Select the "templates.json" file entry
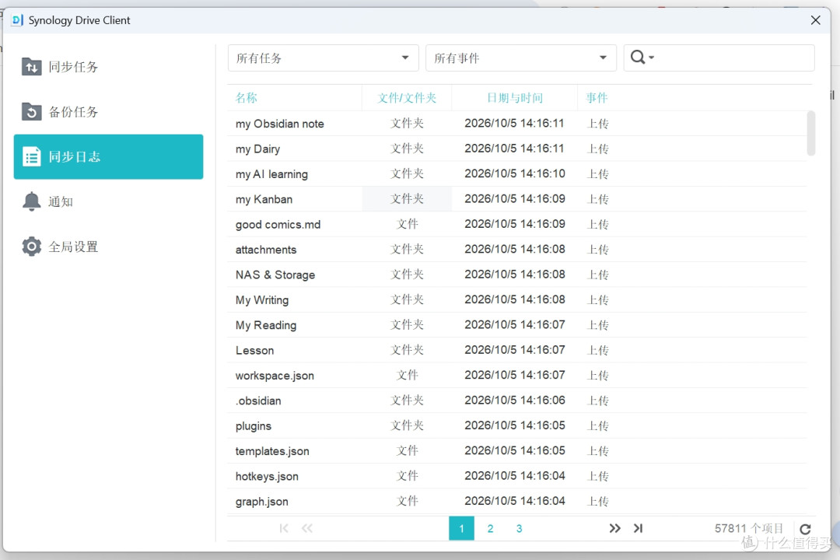The width and height of the screenshot is (840, 560). pos(517,451)
